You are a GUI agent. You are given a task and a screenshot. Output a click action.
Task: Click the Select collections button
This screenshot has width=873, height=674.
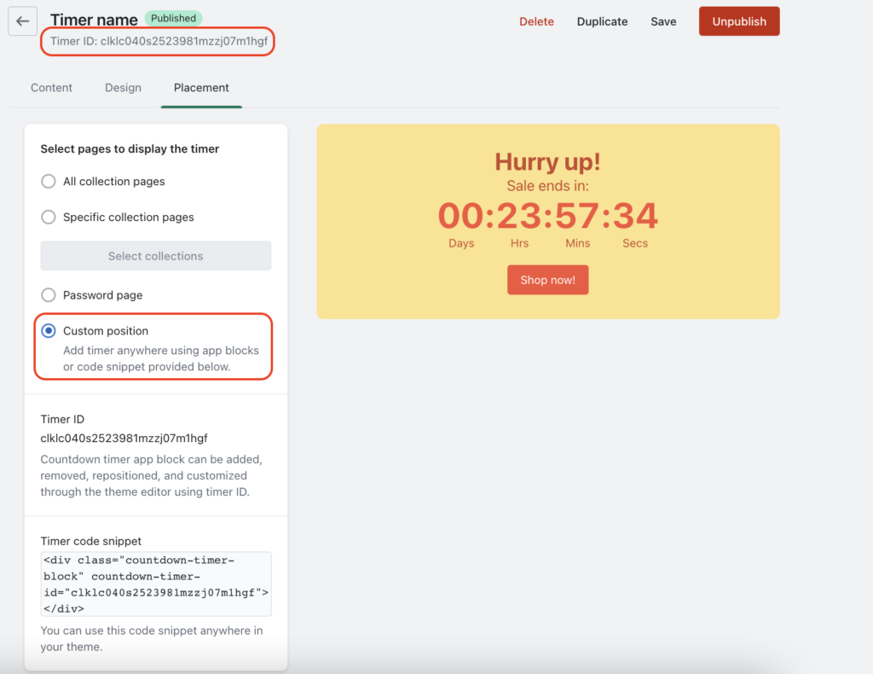coord(156,256)
